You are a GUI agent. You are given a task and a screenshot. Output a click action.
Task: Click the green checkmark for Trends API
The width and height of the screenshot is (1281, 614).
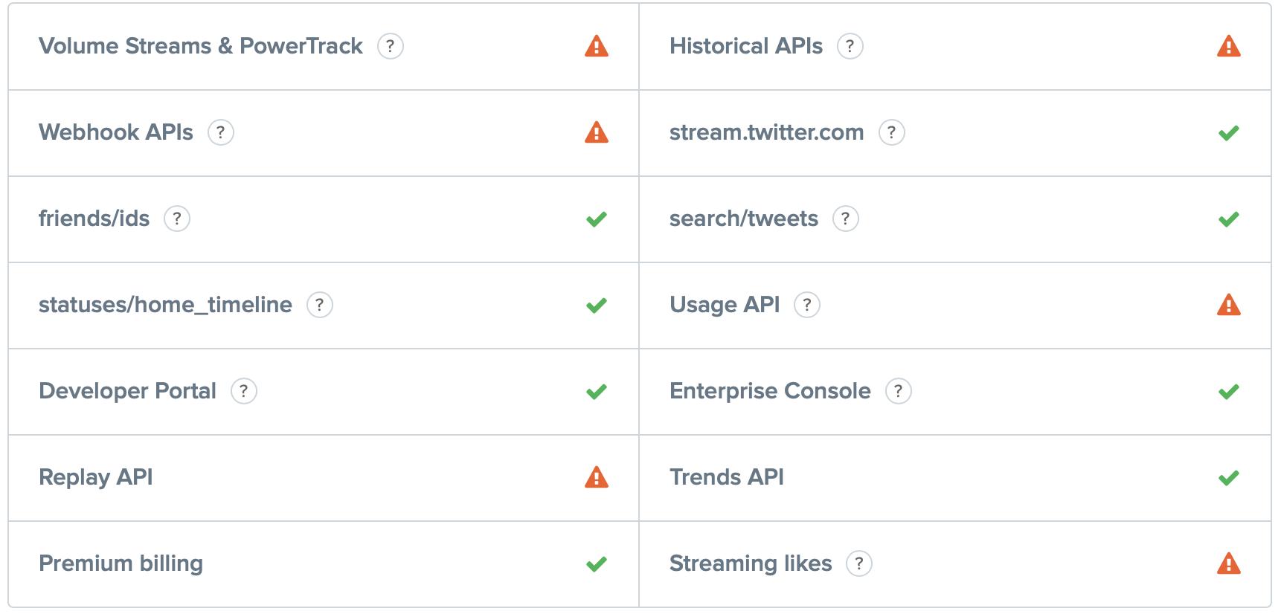coord(1228,477)
